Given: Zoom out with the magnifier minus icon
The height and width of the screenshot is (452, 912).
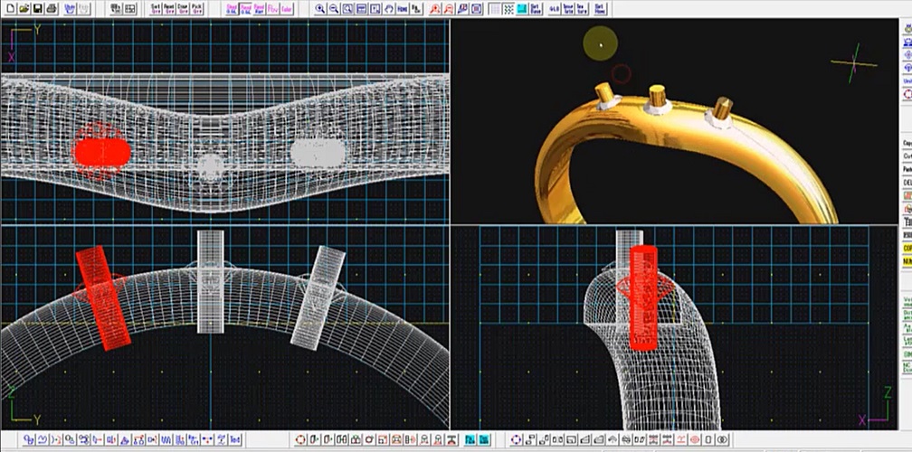Looking at the screenshot, I should click(334, 8).
